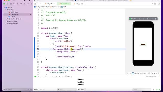Click the Step out debug icon

click(49, 77)
